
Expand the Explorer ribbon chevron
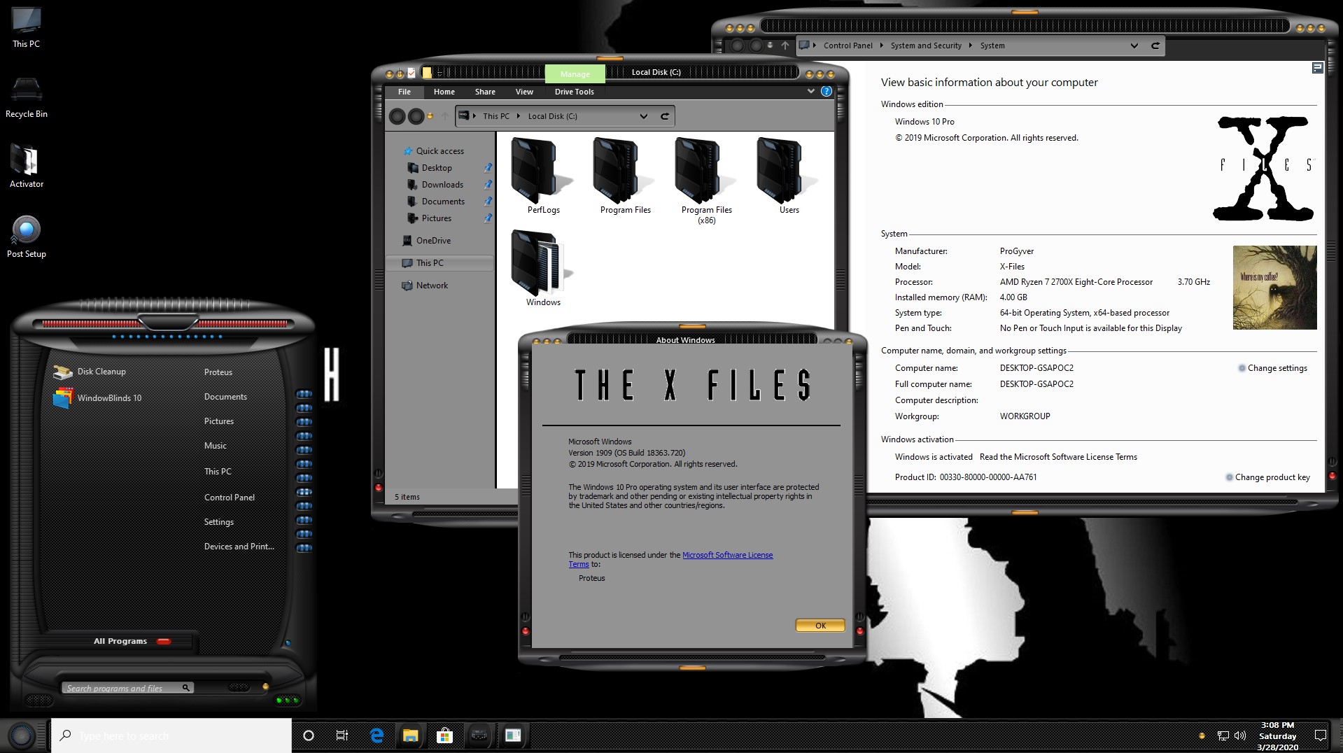[810, 91]
